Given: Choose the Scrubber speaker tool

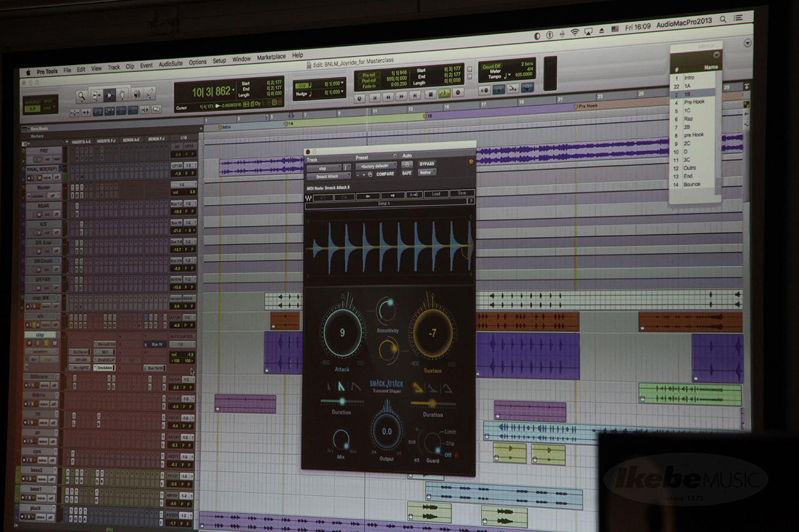Looking at the screenshot, I should 137,95.
